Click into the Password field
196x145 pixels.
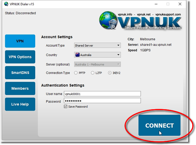[102, 101]
